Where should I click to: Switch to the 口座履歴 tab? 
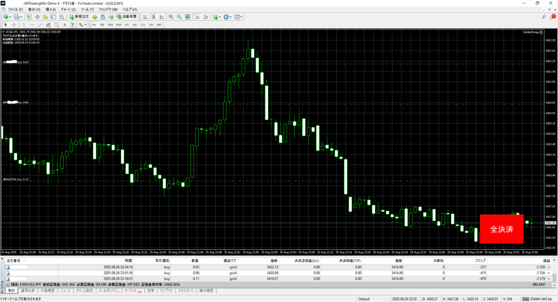tap(48, 291)
